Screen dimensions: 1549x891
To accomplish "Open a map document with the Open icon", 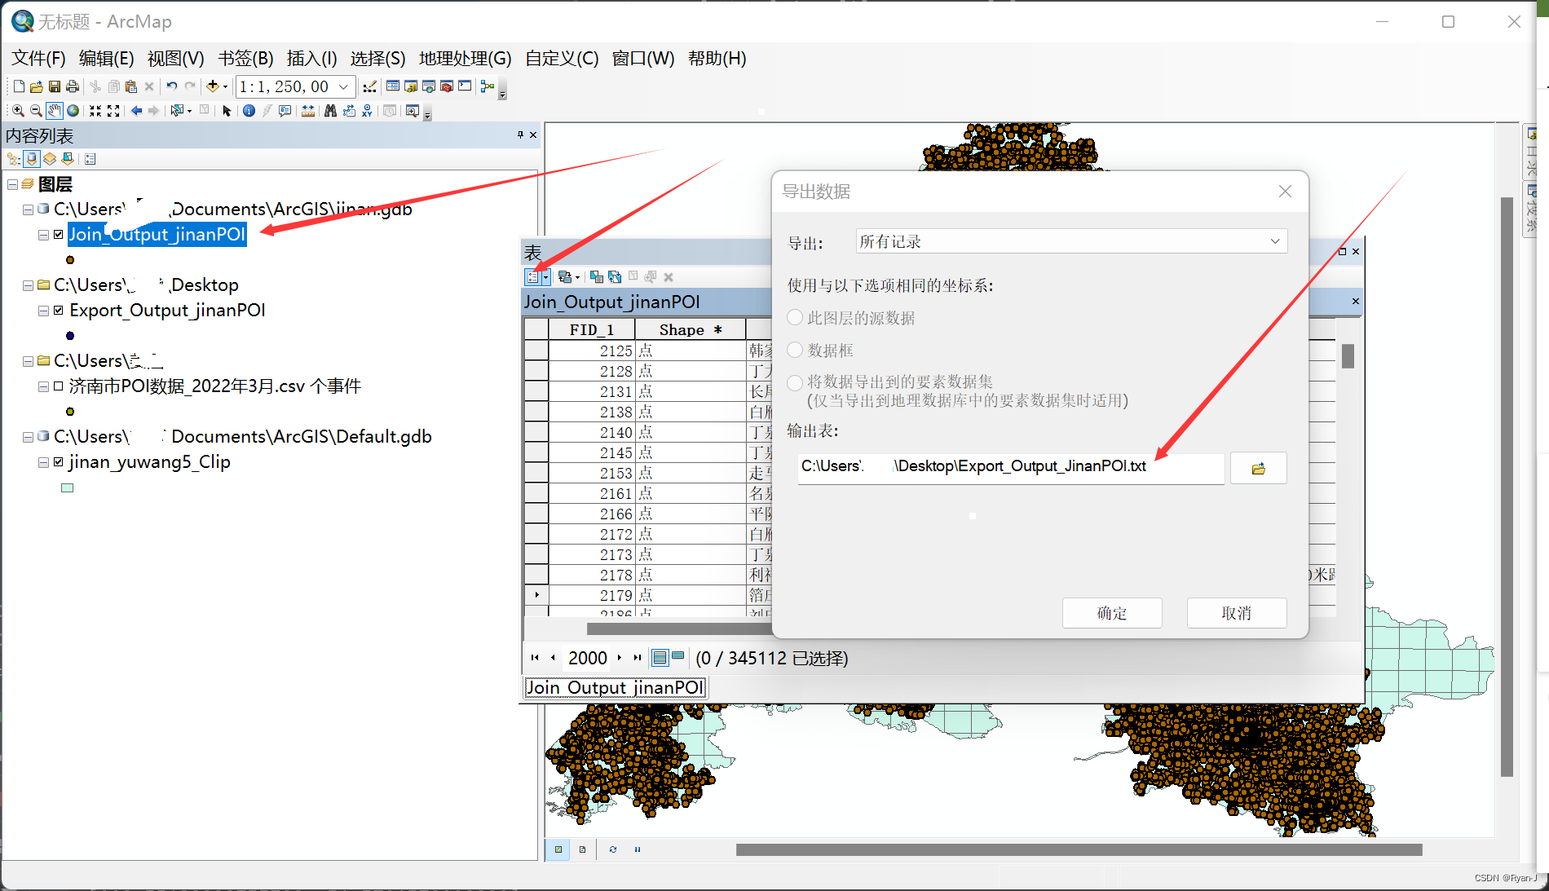I will [37, 86].
